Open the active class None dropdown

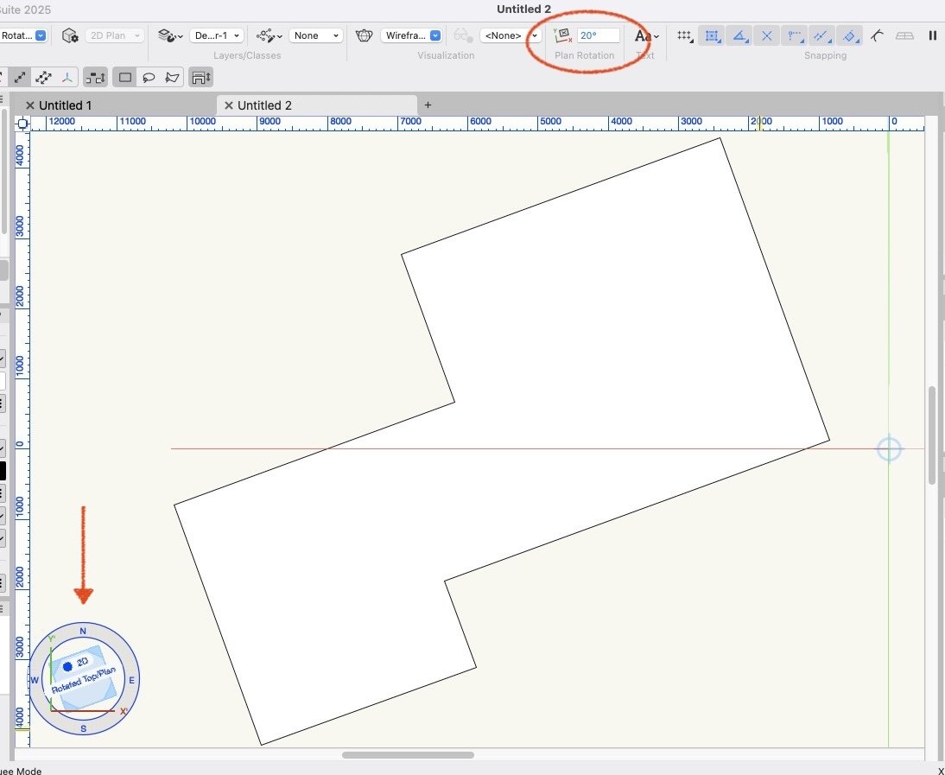(316, 35)
